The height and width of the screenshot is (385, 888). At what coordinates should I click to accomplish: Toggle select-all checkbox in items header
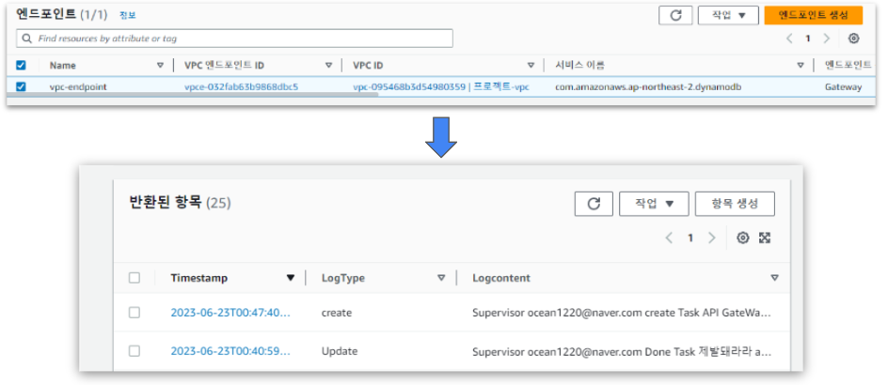click(135, 278)
